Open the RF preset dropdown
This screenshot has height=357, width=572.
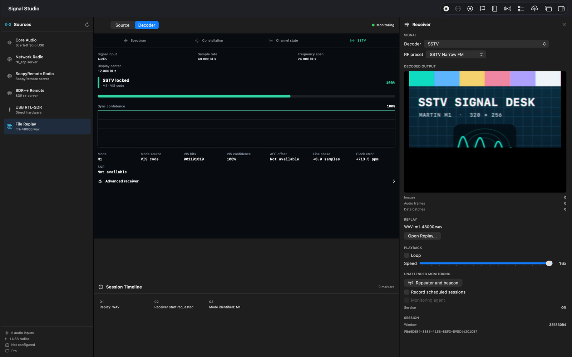coord(456,55)
